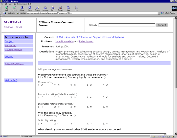Click the Search toolbar icon

coord(37,8)
